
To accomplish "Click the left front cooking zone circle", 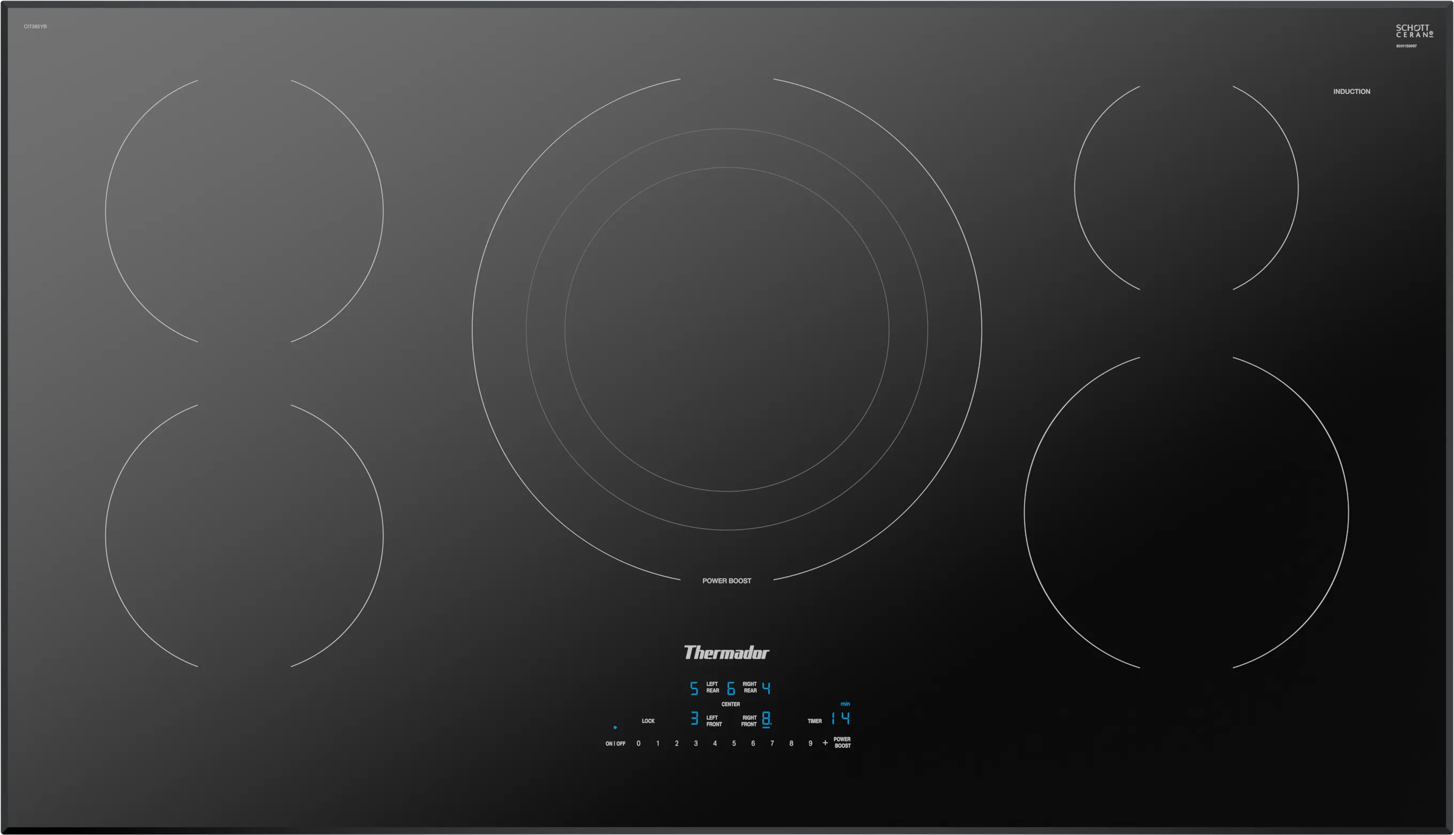I will 245,535.
